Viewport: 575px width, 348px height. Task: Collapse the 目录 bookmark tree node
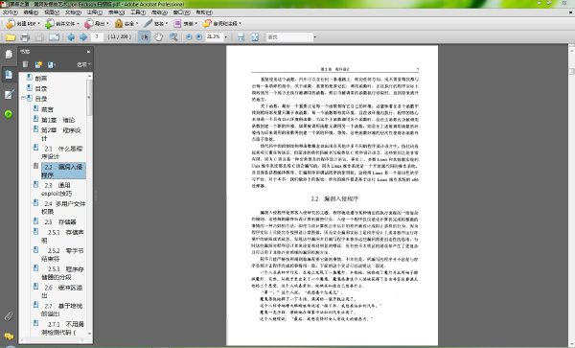[x=23, y=99]
